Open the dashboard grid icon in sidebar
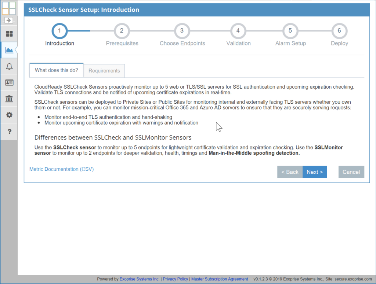This screenshot has width=376, height=284. pos(8,34)
